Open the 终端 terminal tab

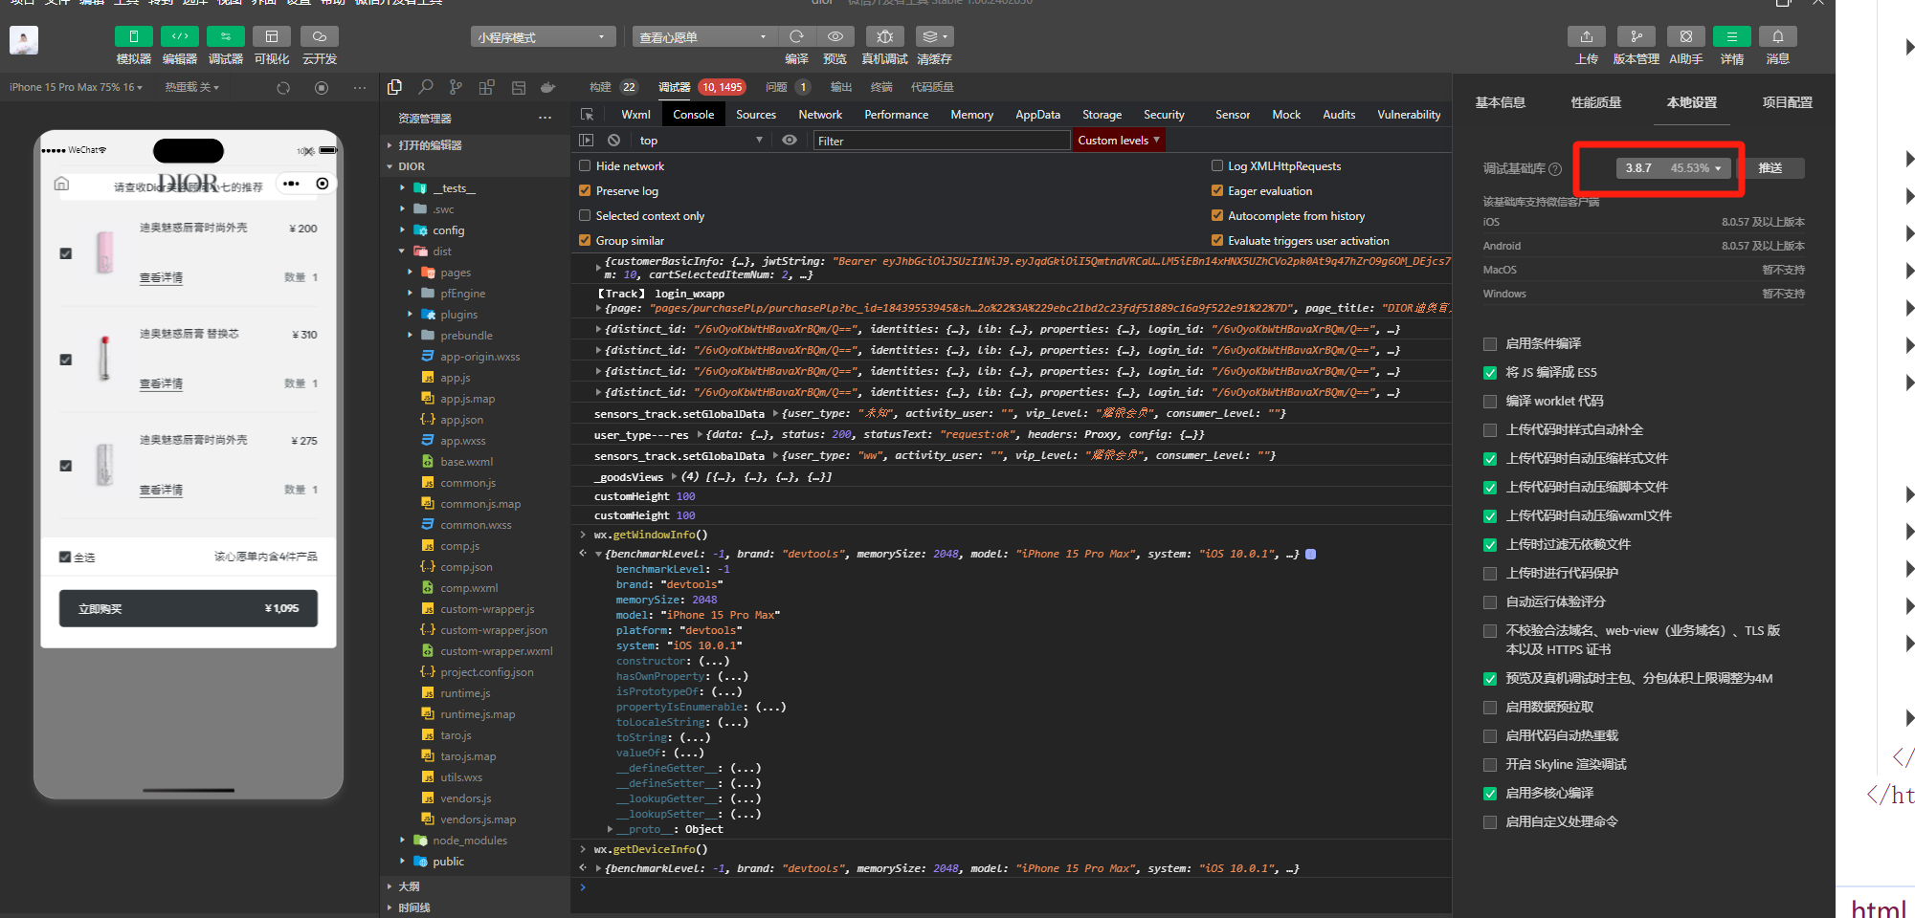(881, 87)
